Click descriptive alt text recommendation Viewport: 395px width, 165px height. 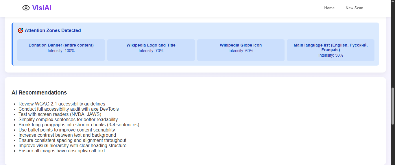coord(62,151)
